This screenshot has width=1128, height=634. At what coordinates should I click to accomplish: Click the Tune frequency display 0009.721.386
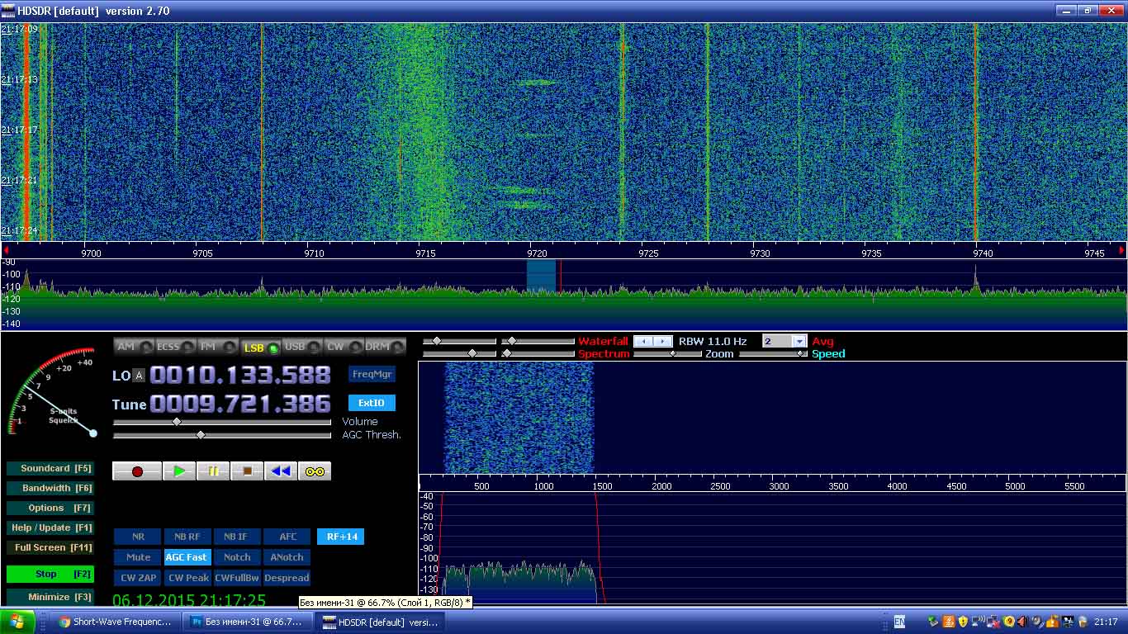click(x=240, y=404)
